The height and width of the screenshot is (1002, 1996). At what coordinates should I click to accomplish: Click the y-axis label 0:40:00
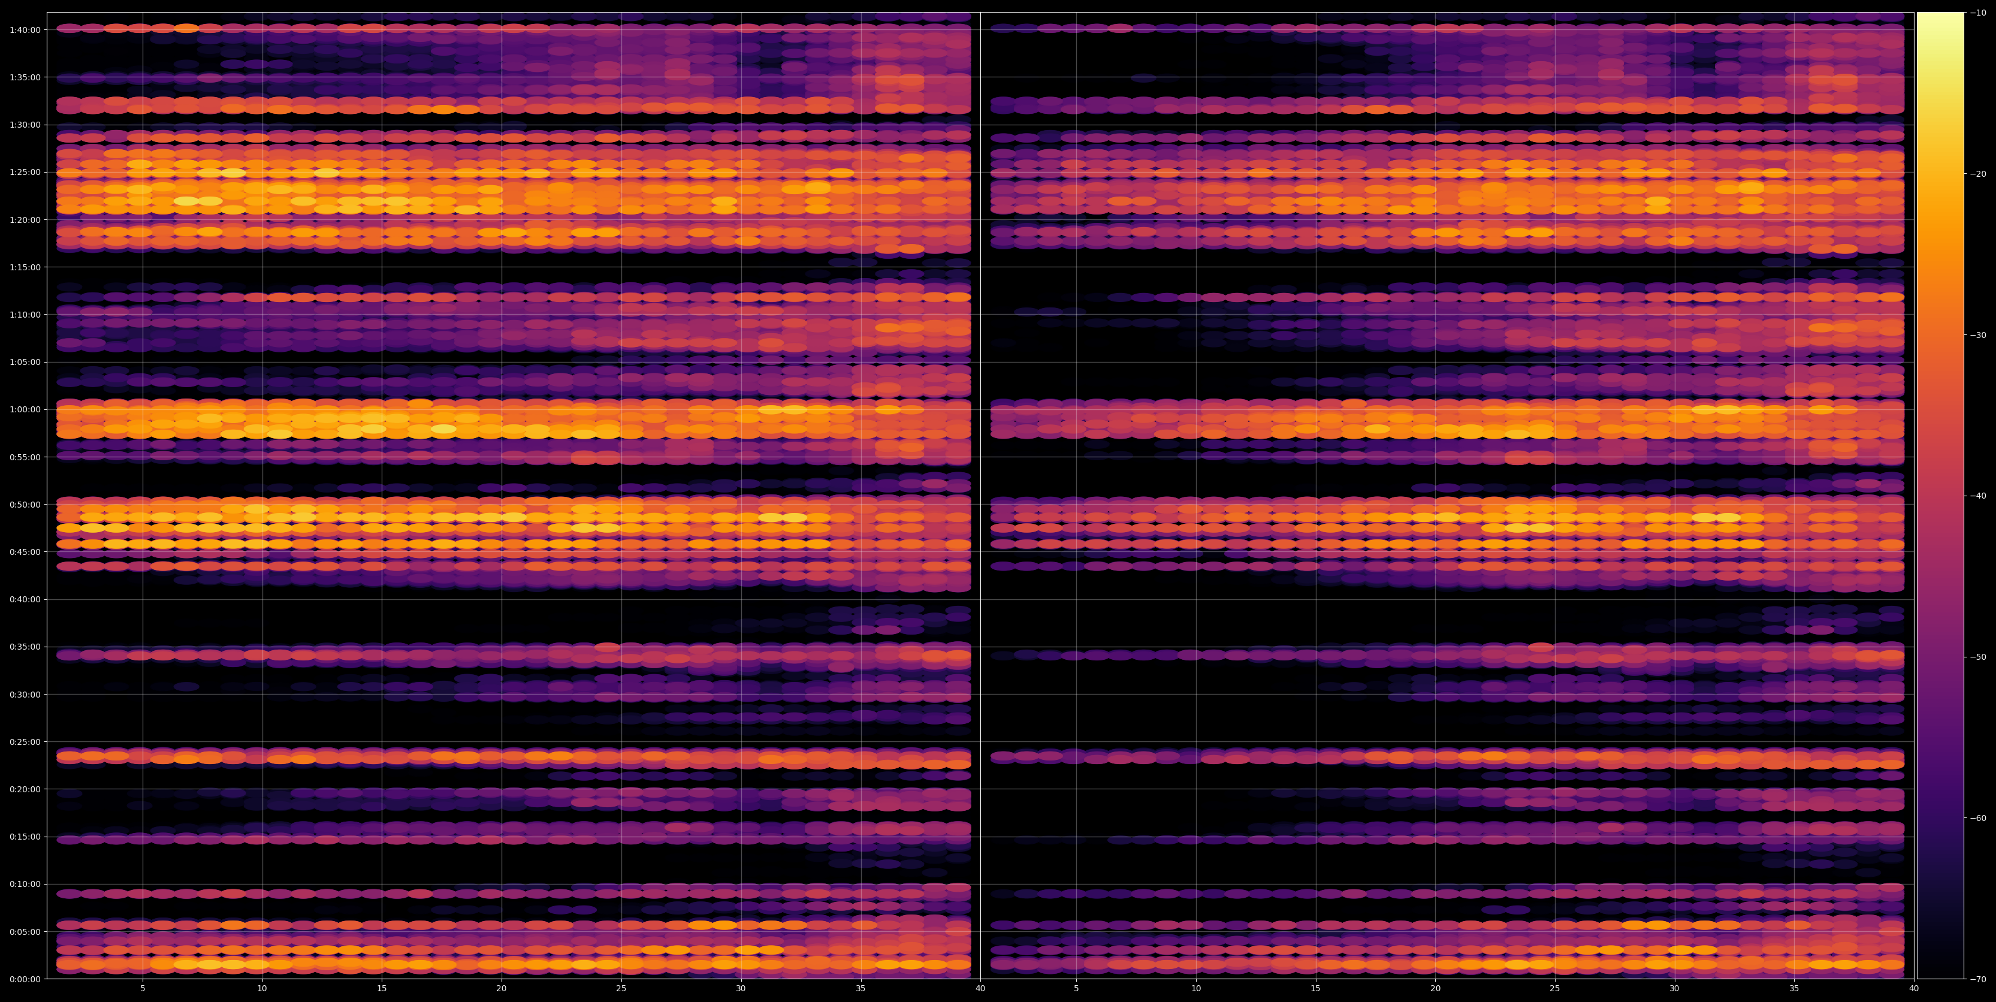[x=25, y=599]
